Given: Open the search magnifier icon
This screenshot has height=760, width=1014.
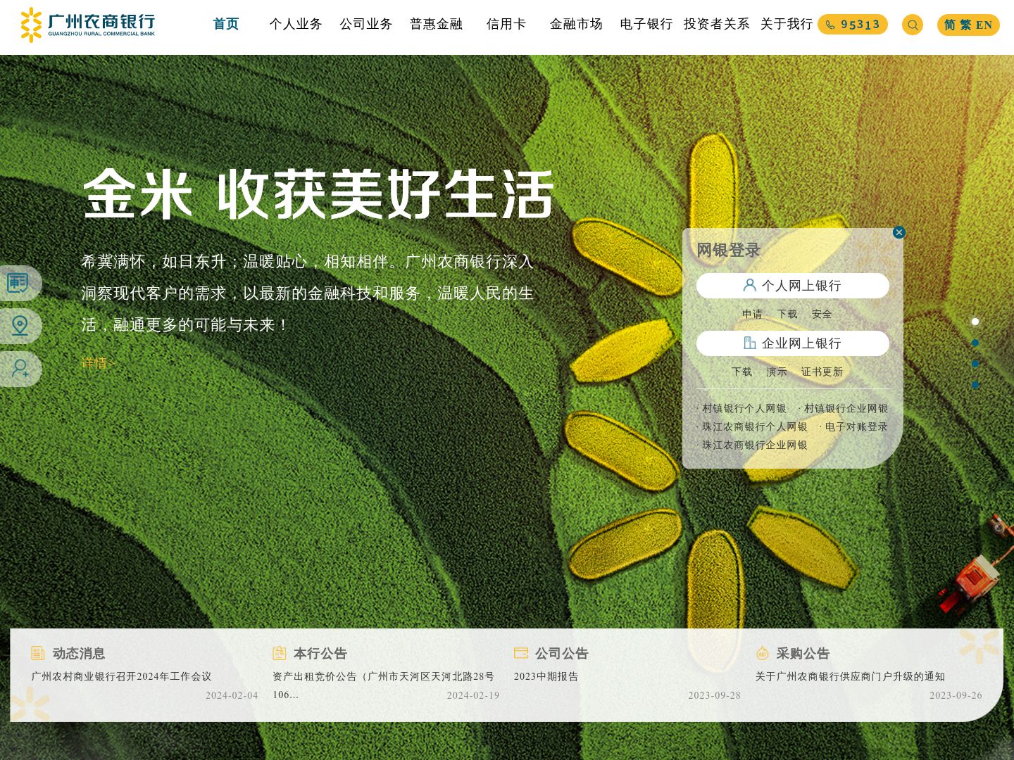Looking at the screenshot, I should pos(913,25).
